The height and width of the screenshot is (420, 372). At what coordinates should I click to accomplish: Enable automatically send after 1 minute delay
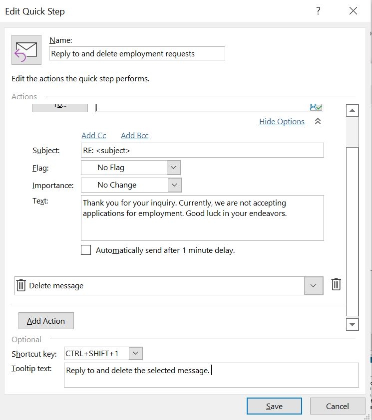tap(86, 250)
